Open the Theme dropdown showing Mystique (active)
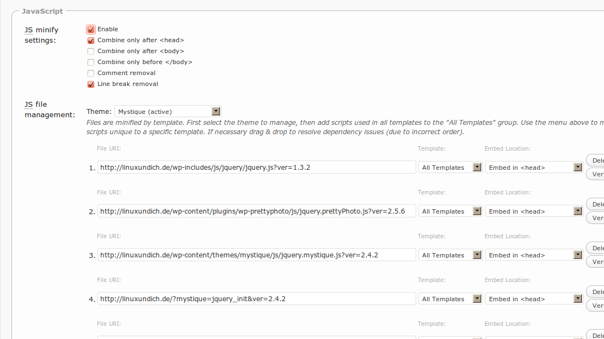Image resolution: width=604 pixels, height=339 pixels. (168, 111)
